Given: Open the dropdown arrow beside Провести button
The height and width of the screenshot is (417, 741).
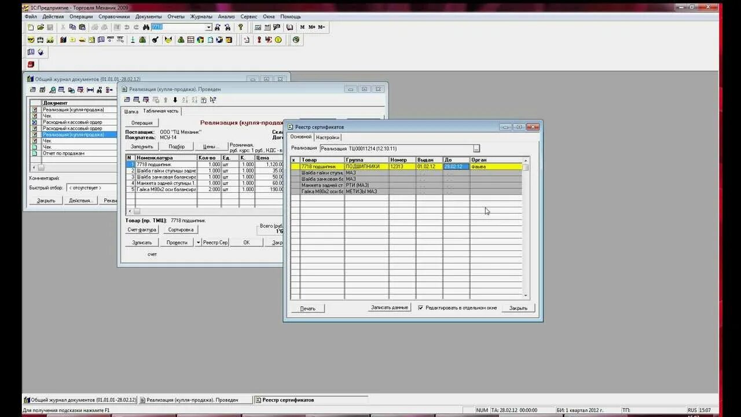Looking at the screenshot, I should pos(198,243).
